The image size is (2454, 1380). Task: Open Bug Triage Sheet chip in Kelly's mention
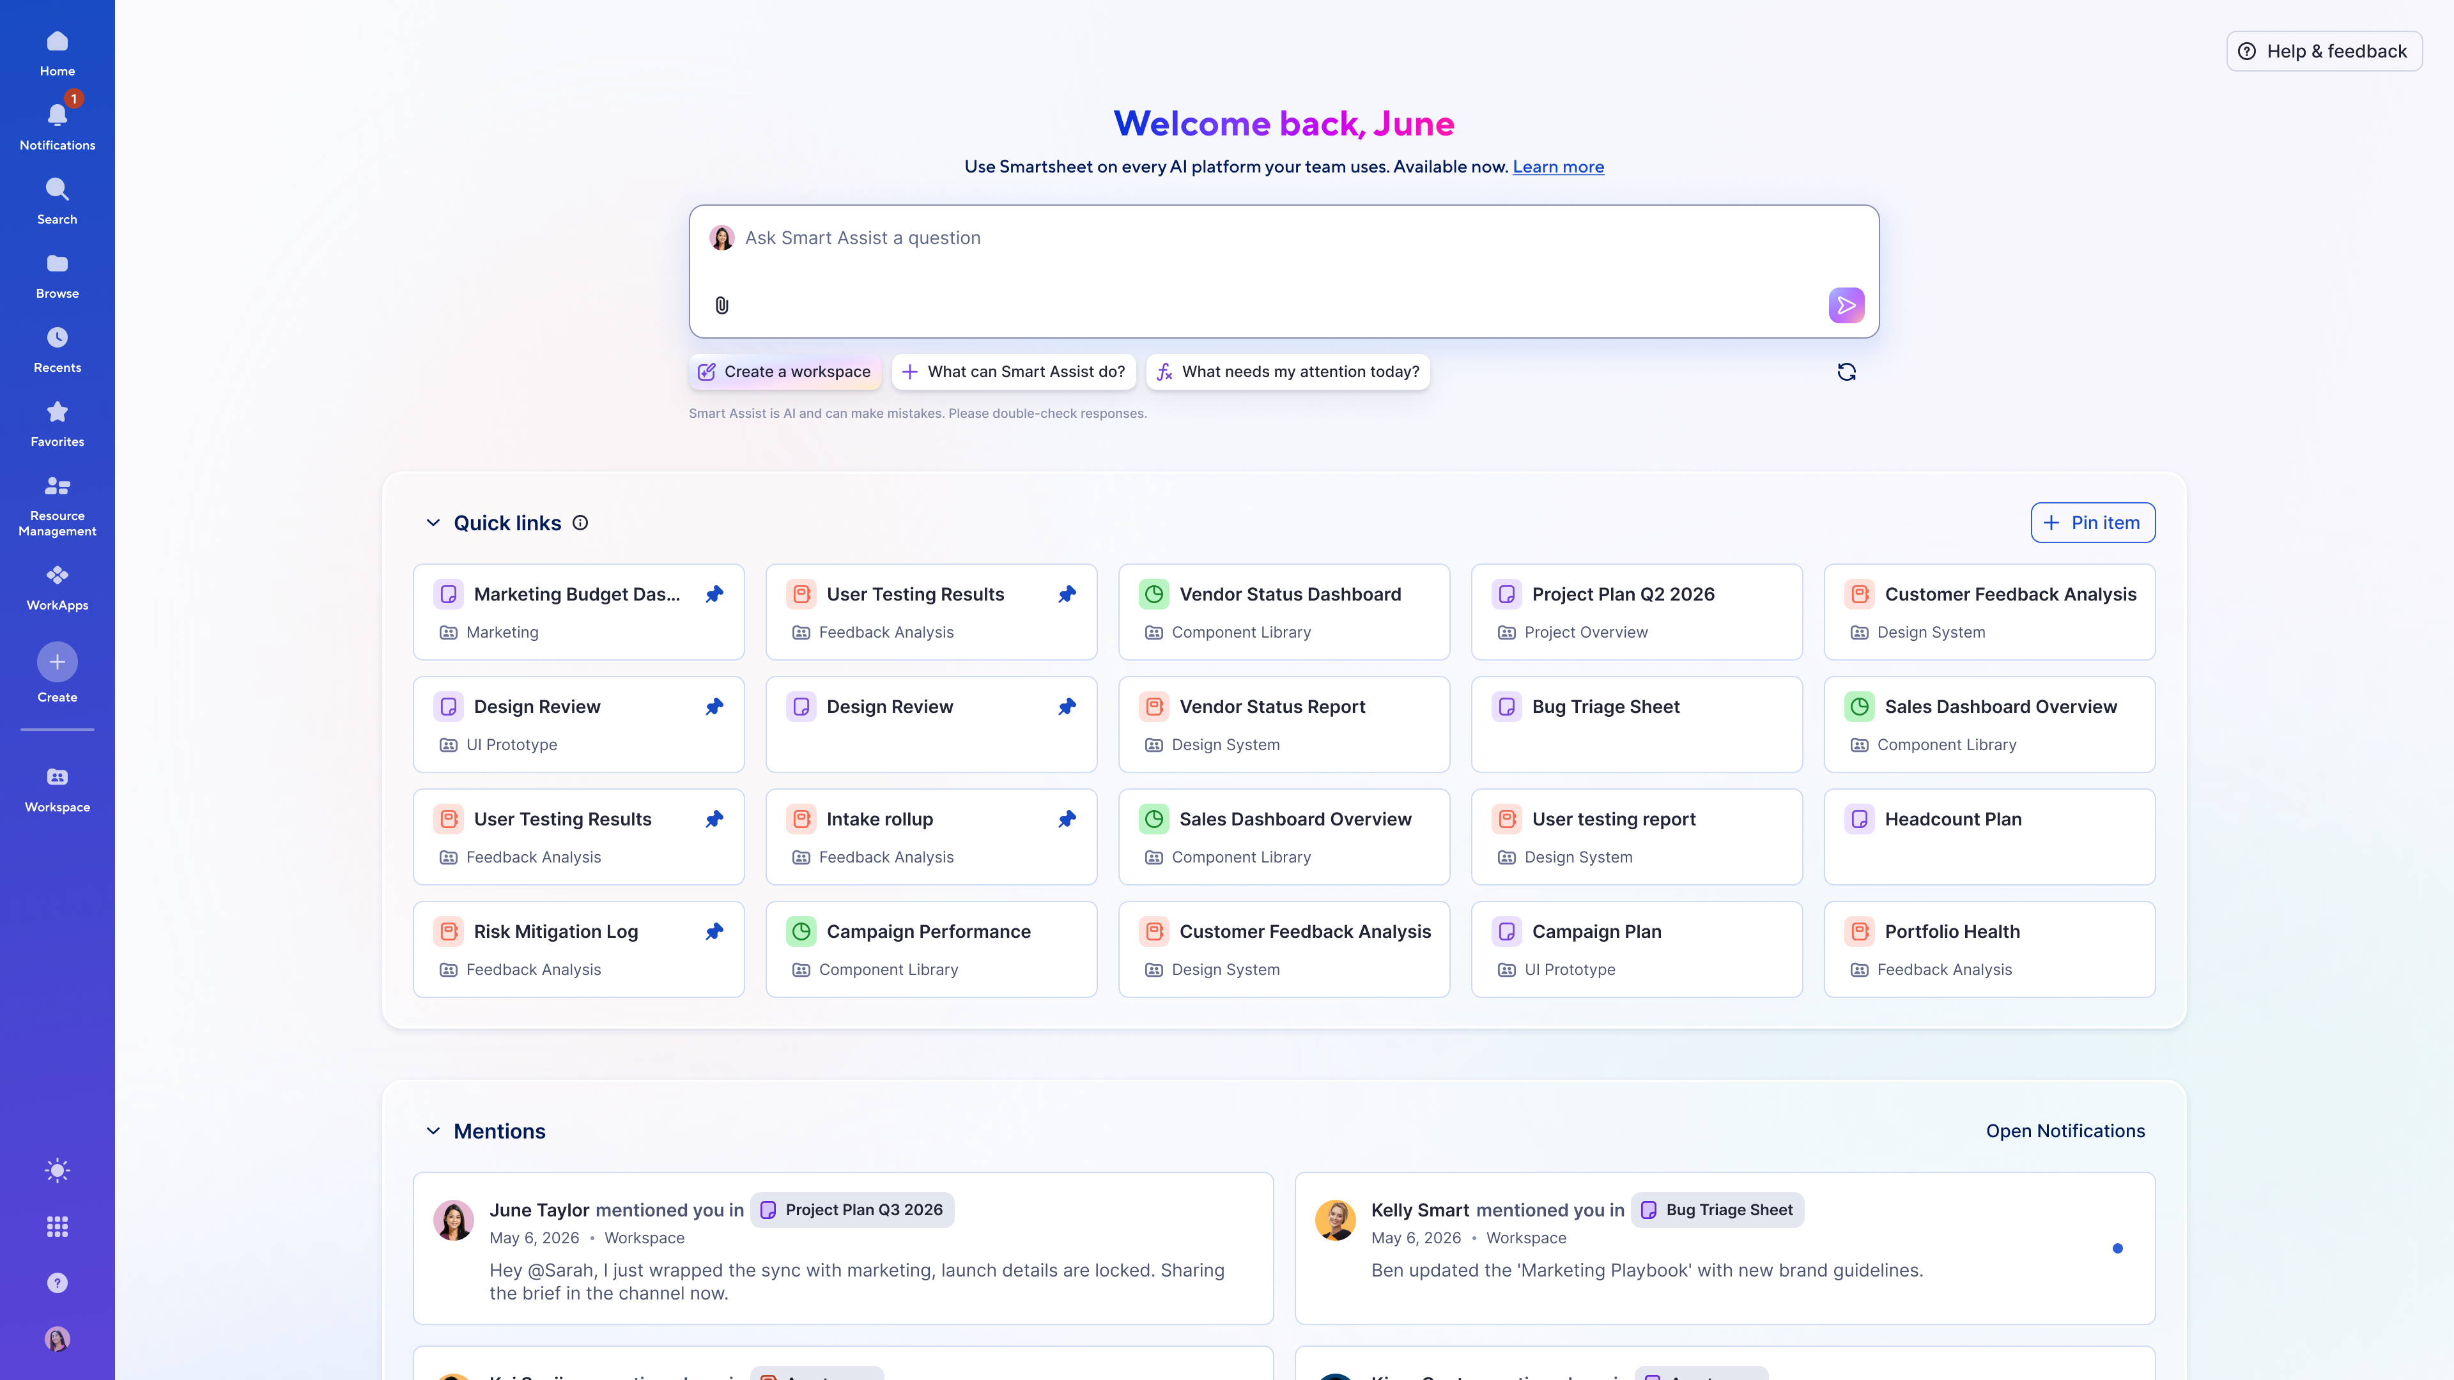pos(1718,1209)
